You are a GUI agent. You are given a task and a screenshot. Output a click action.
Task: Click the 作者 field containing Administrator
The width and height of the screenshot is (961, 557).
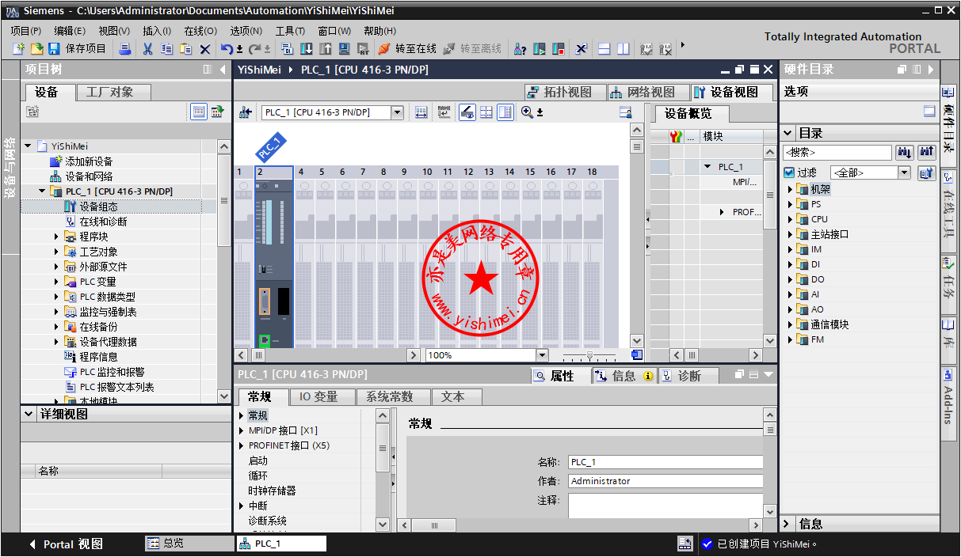pyautogui.click(x=665, y=481)
